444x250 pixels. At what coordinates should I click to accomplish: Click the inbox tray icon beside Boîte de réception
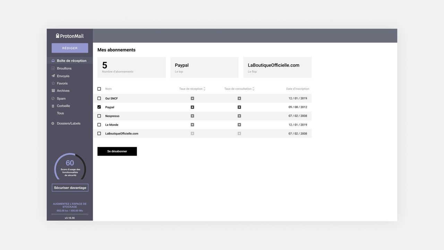53,61
